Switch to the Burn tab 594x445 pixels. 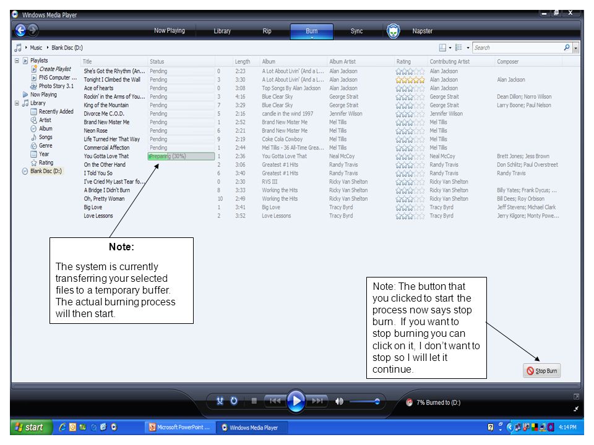(x=312, y=31)
